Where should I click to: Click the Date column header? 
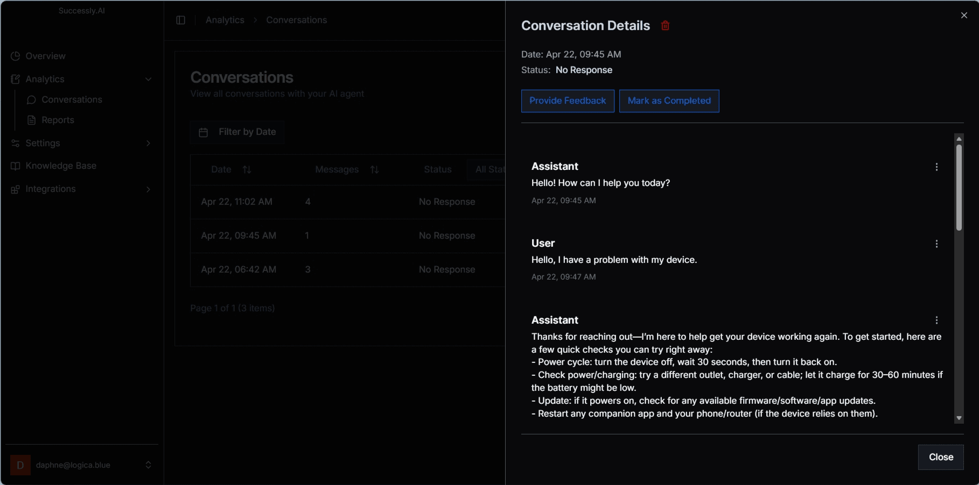tap(221, 170)
